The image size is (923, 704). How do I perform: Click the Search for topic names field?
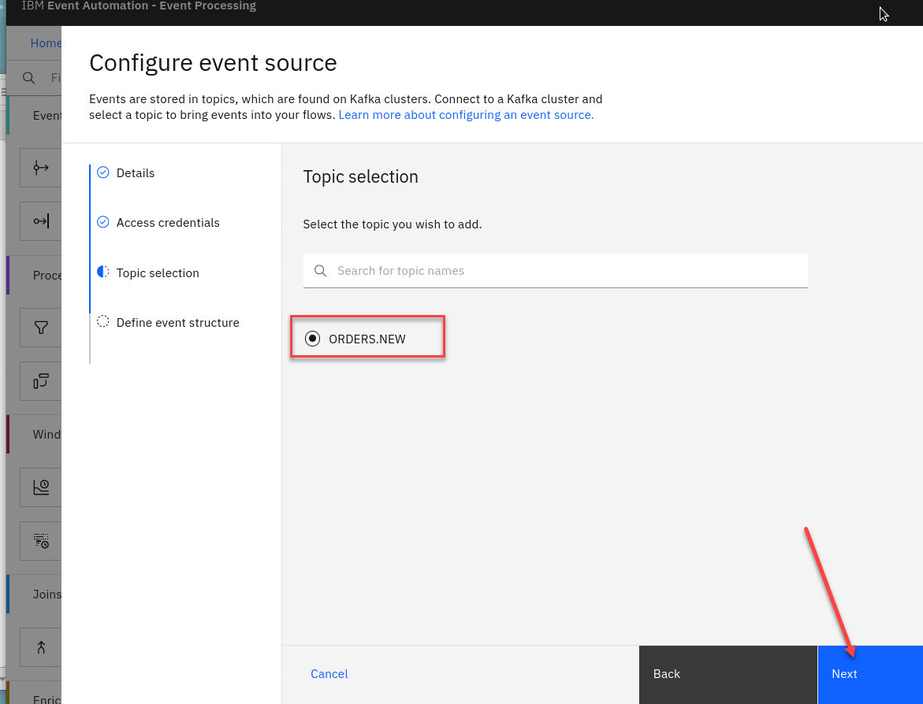pos(568,271)
